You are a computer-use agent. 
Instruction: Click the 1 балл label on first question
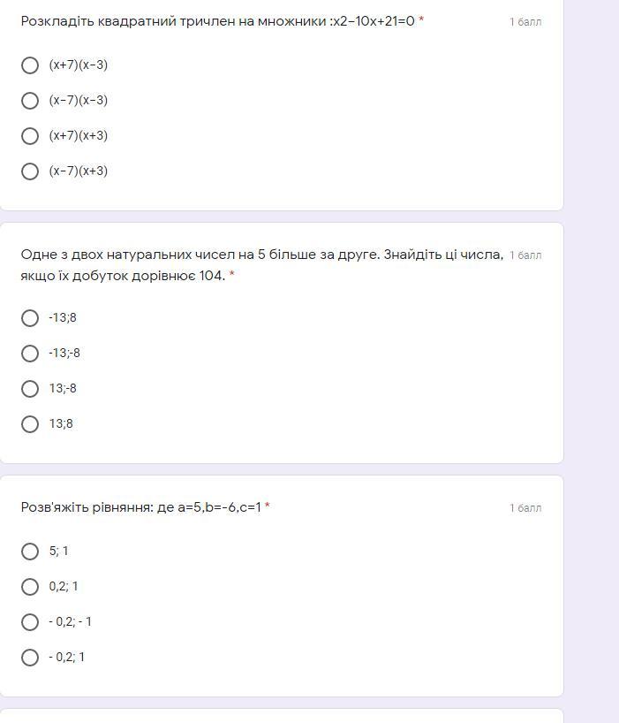tap(525, 22)
